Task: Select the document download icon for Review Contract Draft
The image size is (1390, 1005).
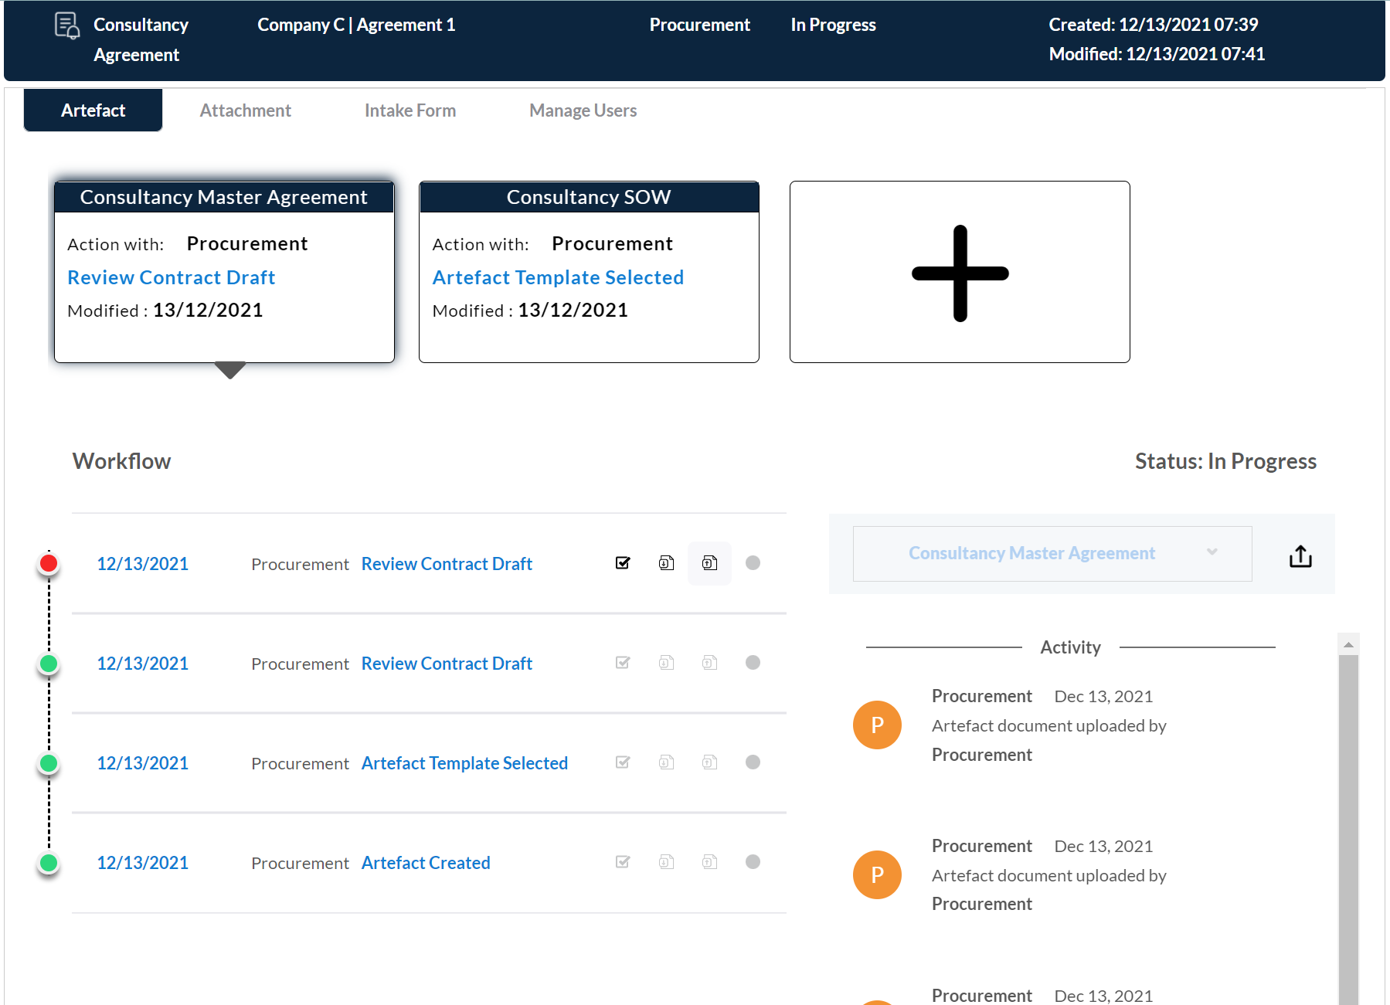Action: point(665,563)
